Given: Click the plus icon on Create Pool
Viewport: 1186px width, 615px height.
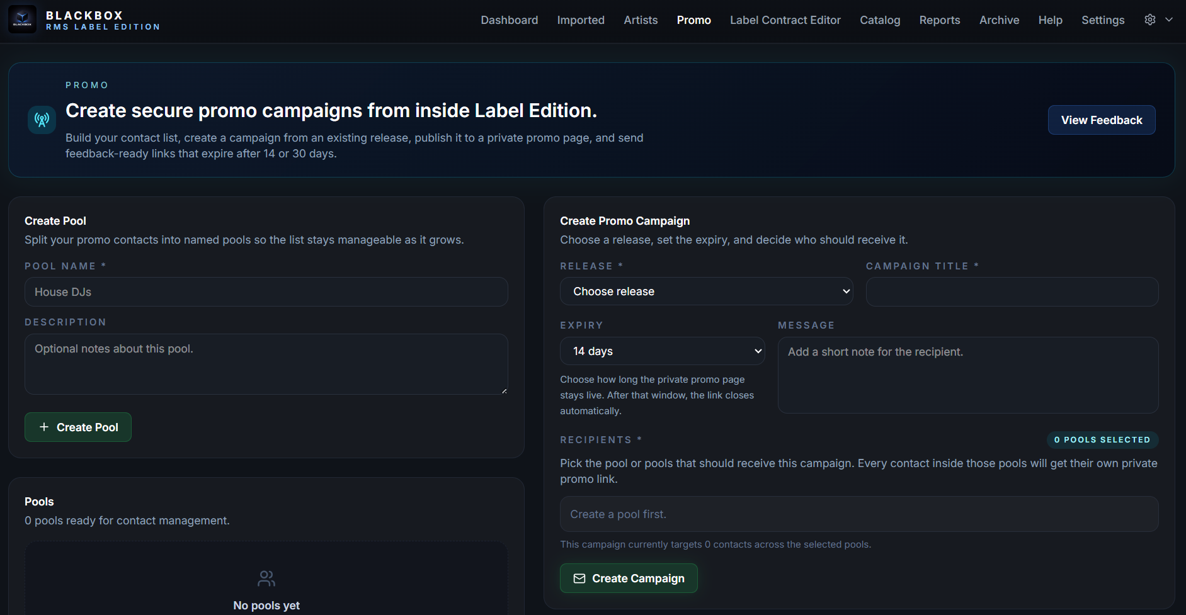Looking at the screenshot, I should pos(43,427).
